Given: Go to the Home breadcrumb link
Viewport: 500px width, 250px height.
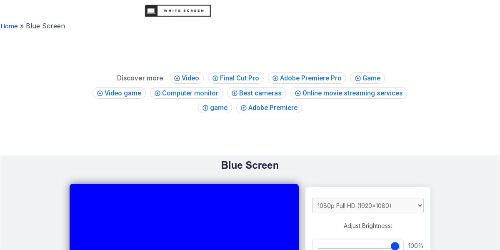Looking at the screenshot, I should point(9,26).
